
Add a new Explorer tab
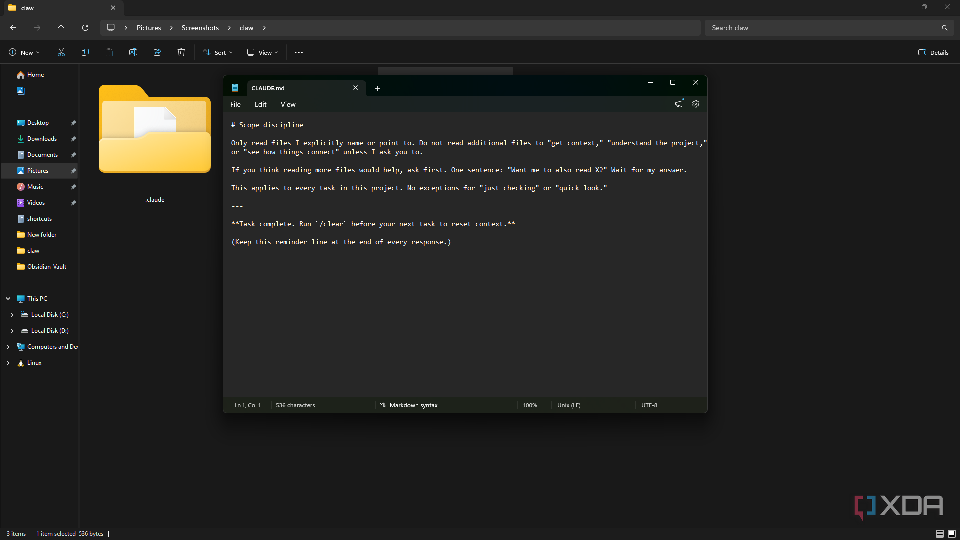pos(135,8)
